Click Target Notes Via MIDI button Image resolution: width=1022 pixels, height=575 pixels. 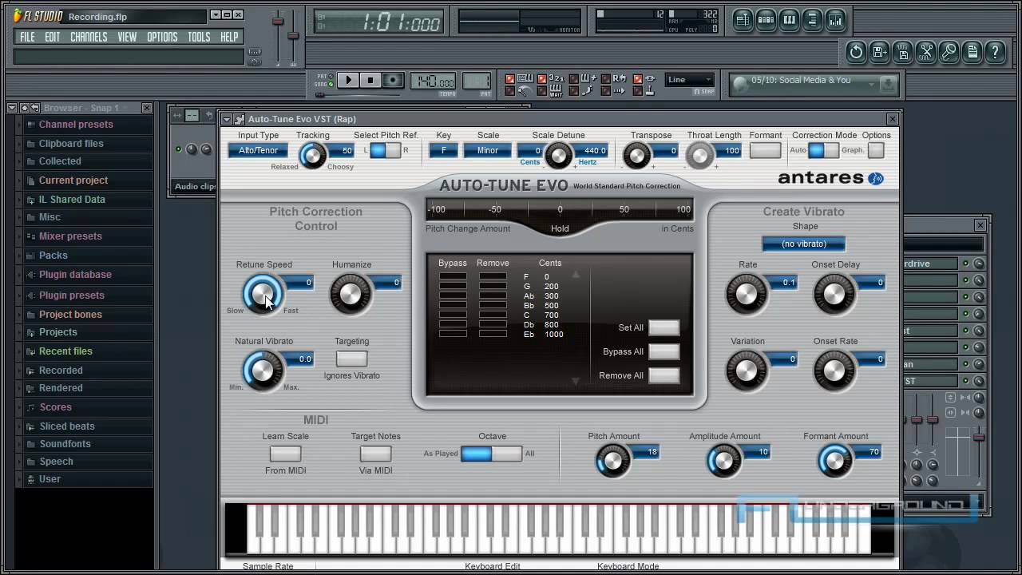pyautogui.click(x=375, y=454)
